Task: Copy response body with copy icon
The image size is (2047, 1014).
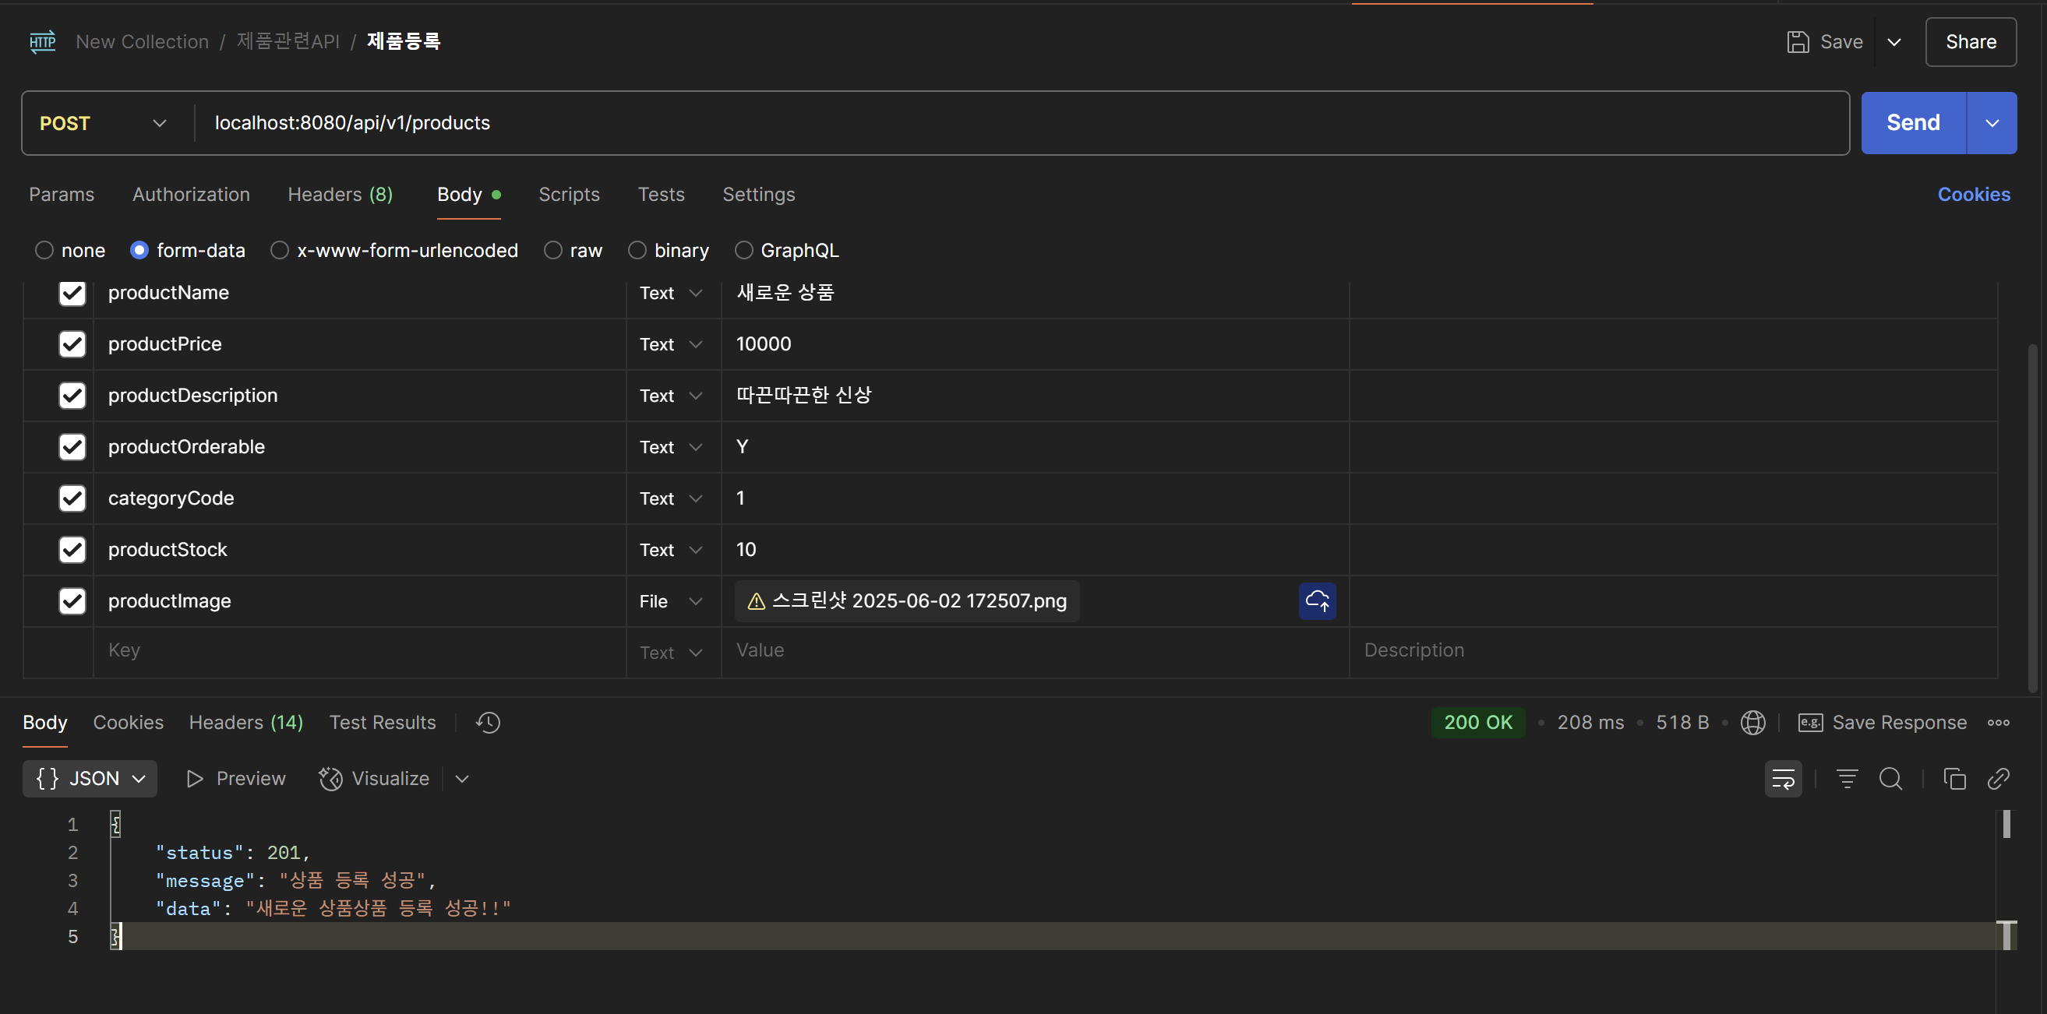Action: [x=1954, y=779]
